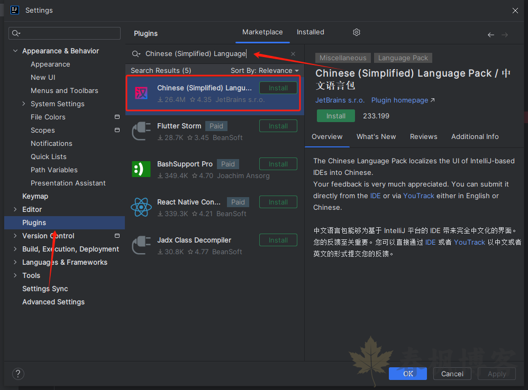
Task: Expand Build, Execution, Deployment section
Action: (x=15, y=249)
